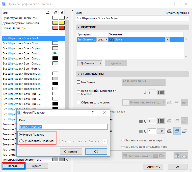Click yellow surface swatch of Демонтируемые Элементы

pyautogui.click(x=62, y=23)
